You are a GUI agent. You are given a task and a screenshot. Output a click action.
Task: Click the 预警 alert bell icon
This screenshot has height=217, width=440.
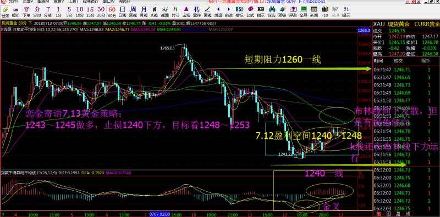[x=282, y=11]
